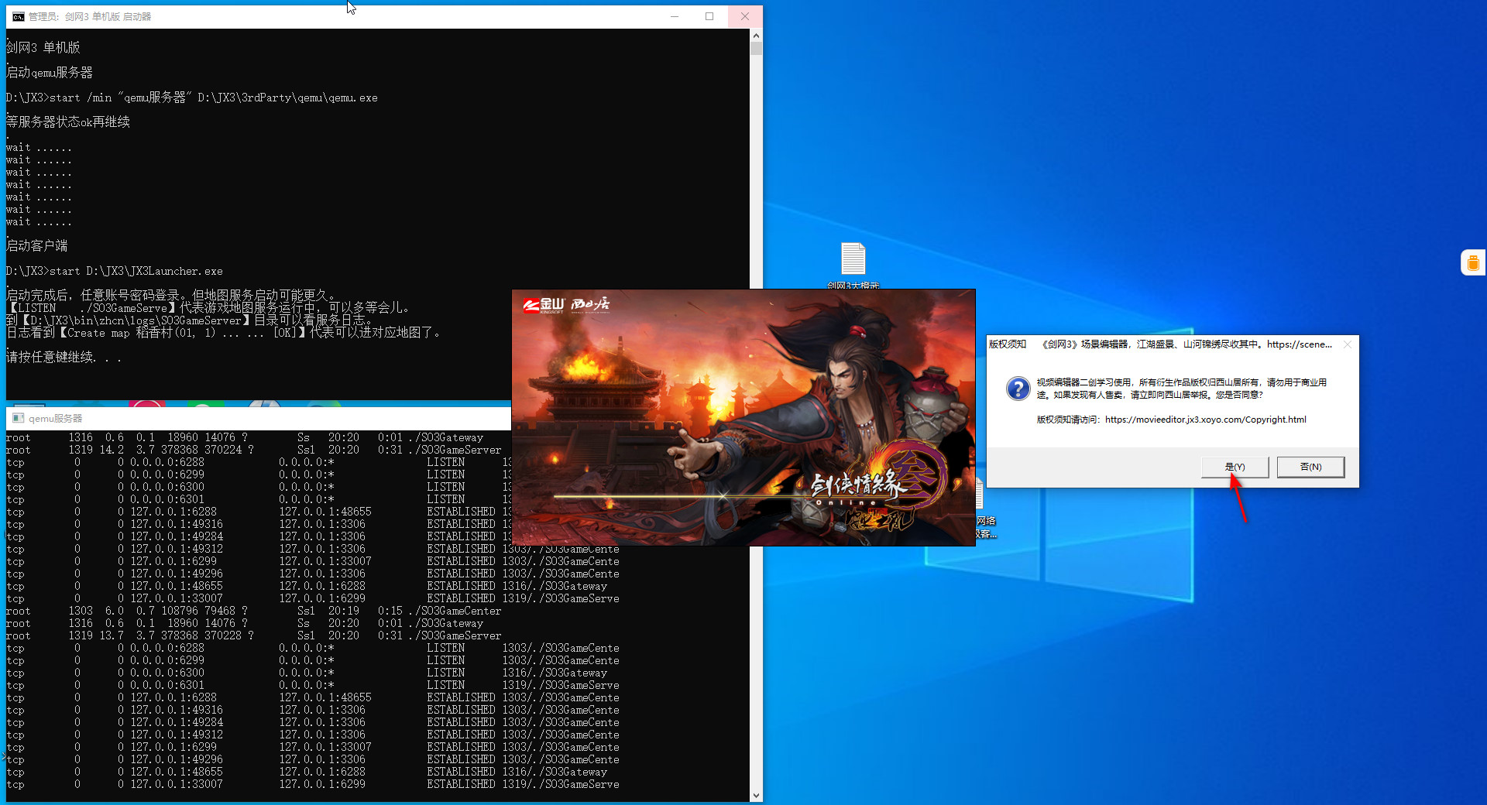Click the blue question mark dialog icon
The width and height of the screenshot is (1487, 805).
1018,388
